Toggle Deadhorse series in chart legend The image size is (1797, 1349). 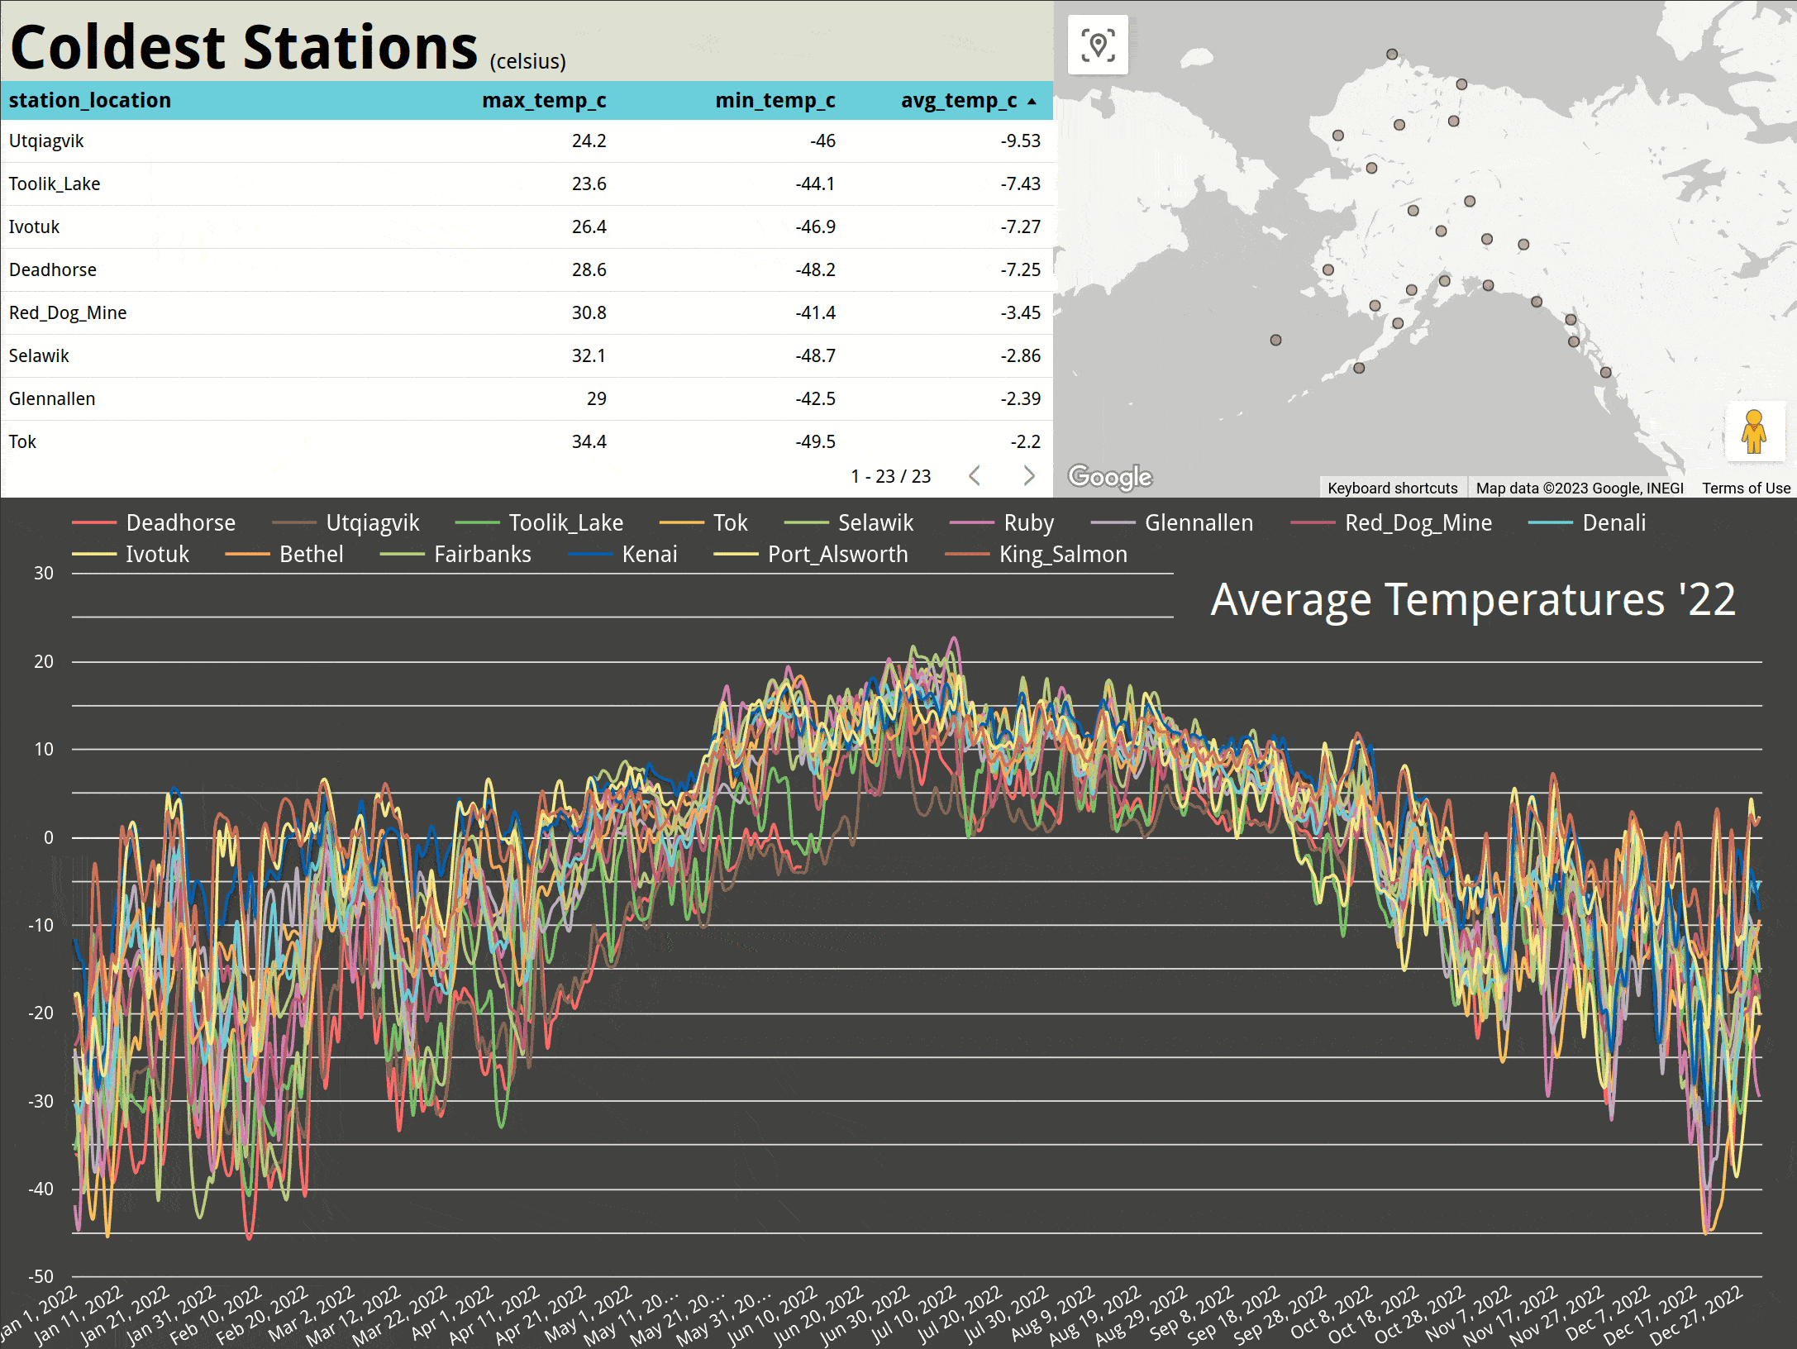click(x=180, y=522)
